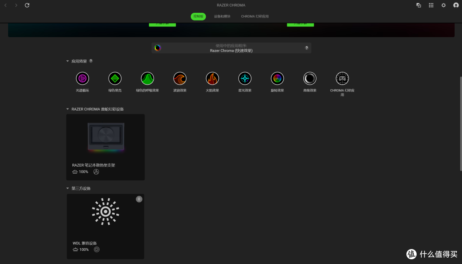462x264 pixels.
Task: Open the 高级效果 advanced effect
Action: click(x=310, y=79)
